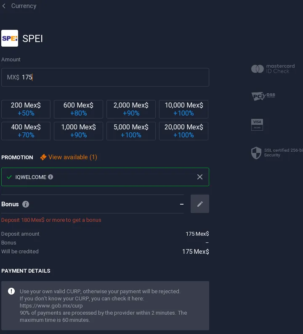Click the Visa Secure badge
Image resolution: width=303 pixels, height=334 pixels.
pyautogui.click(x=257, y=125)
